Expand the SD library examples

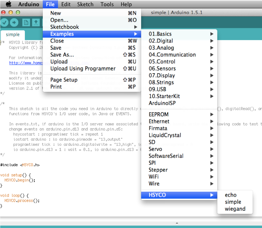click(179, 142)
